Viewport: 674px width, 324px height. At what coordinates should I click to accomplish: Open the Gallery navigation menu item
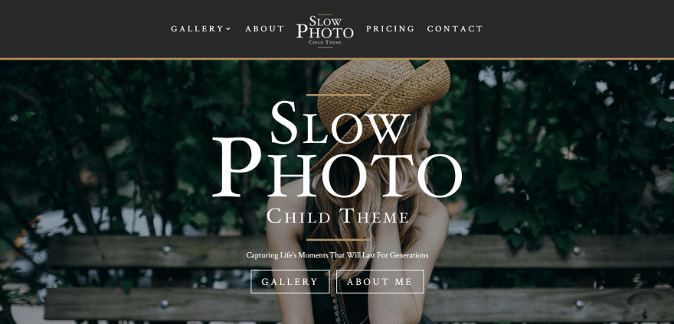pos(198,29)
